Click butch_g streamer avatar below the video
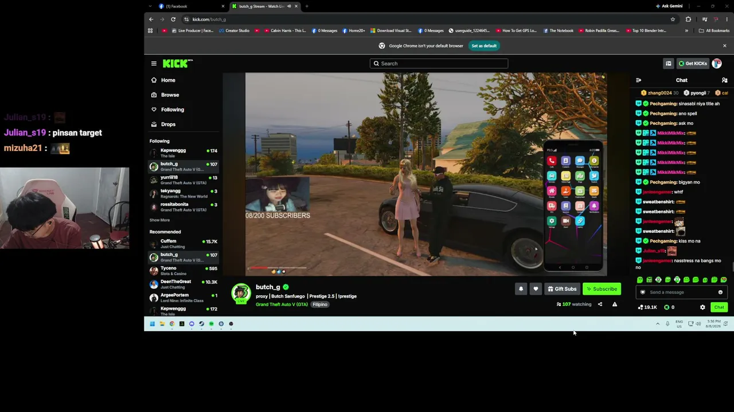The width and height of the screenshot is (734, 412). 241,294
